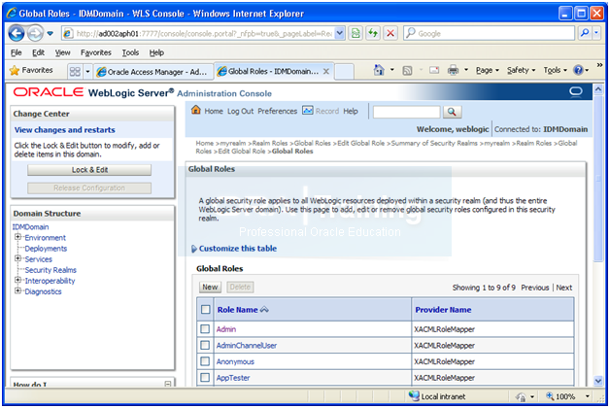Open the Preferences link

(278, 112)
